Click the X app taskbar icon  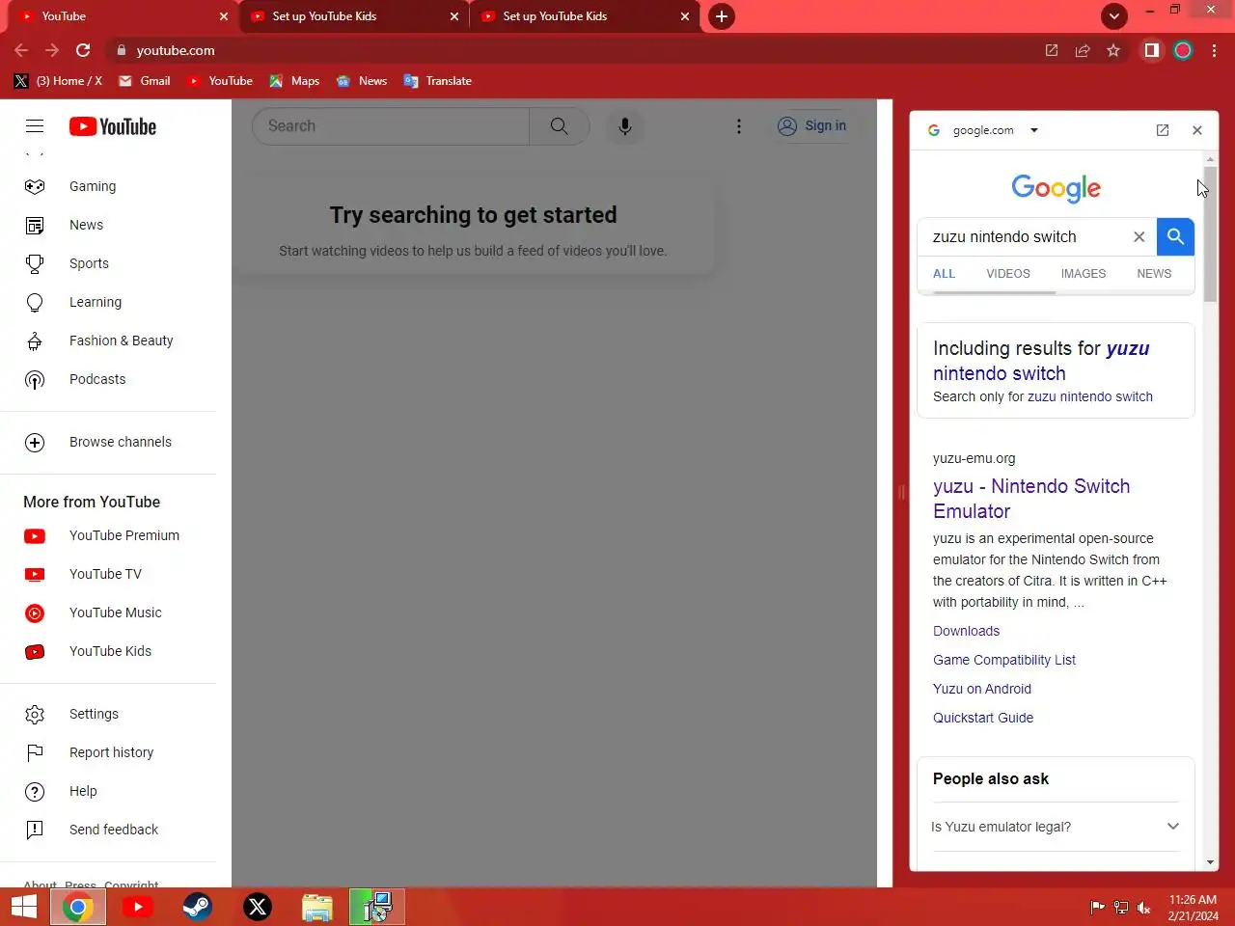tap(258, 907)
